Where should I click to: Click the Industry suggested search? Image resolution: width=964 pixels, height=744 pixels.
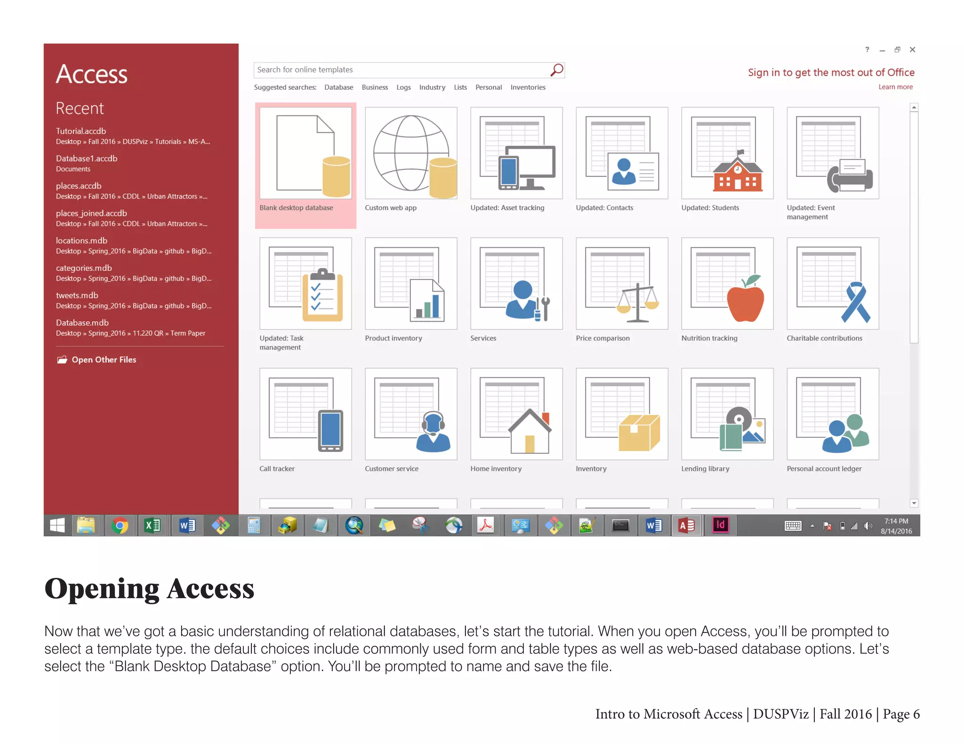click(x=432, y=87)
